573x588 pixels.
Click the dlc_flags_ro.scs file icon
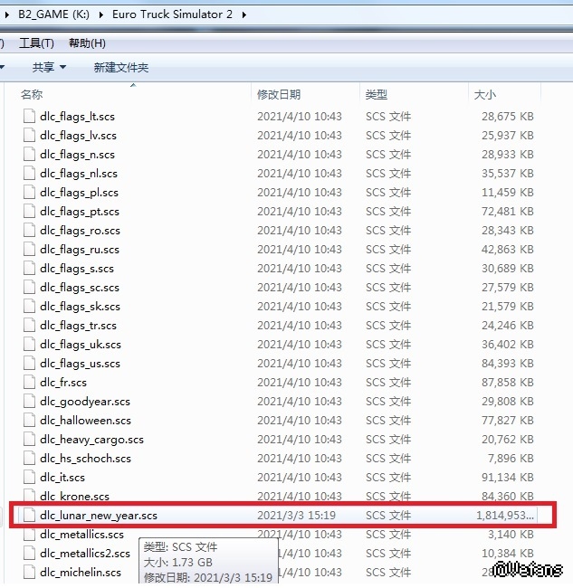pos(29,231)
